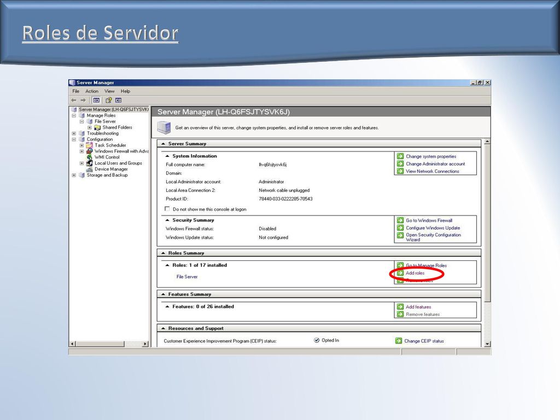This screenshot has height=420, width=560.
Task: Click the console tree's scroll-right arrow
Action: [145, 344]
